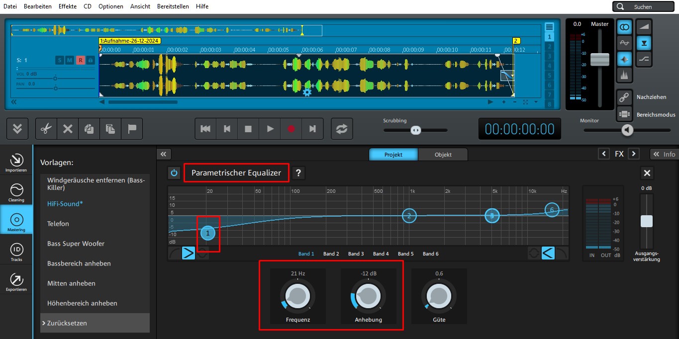Image resolution: width=679 pixels, height=339 pixels.
Task: Click the loop playback icon
Action: point(341,129)
